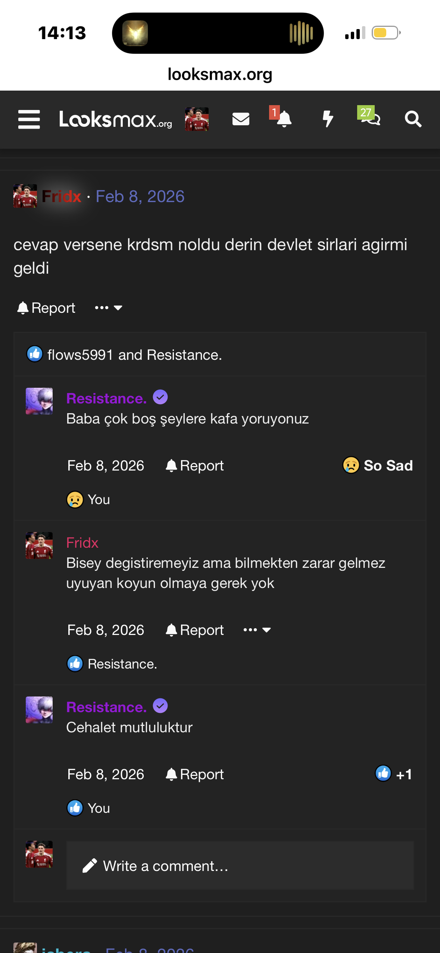This screenshot has width=440, height=953.
Task: Open Resistance. profile from first comment
Action: [106, 398]
